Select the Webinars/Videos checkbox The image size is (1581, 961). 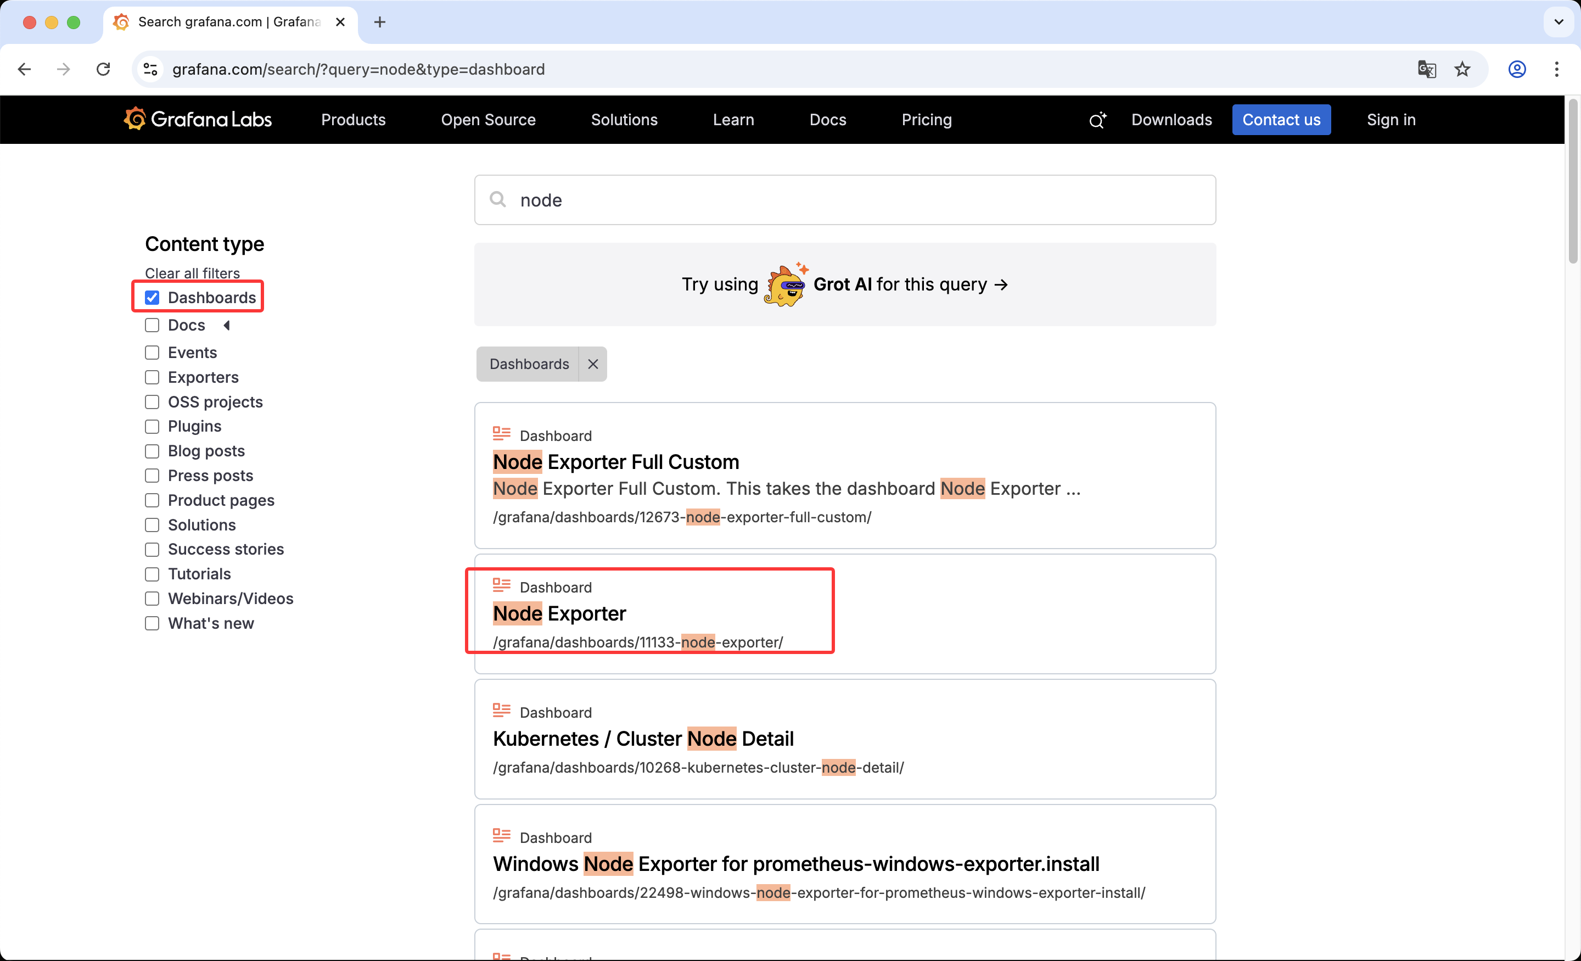pyautogui.click(x=152, y=599)
